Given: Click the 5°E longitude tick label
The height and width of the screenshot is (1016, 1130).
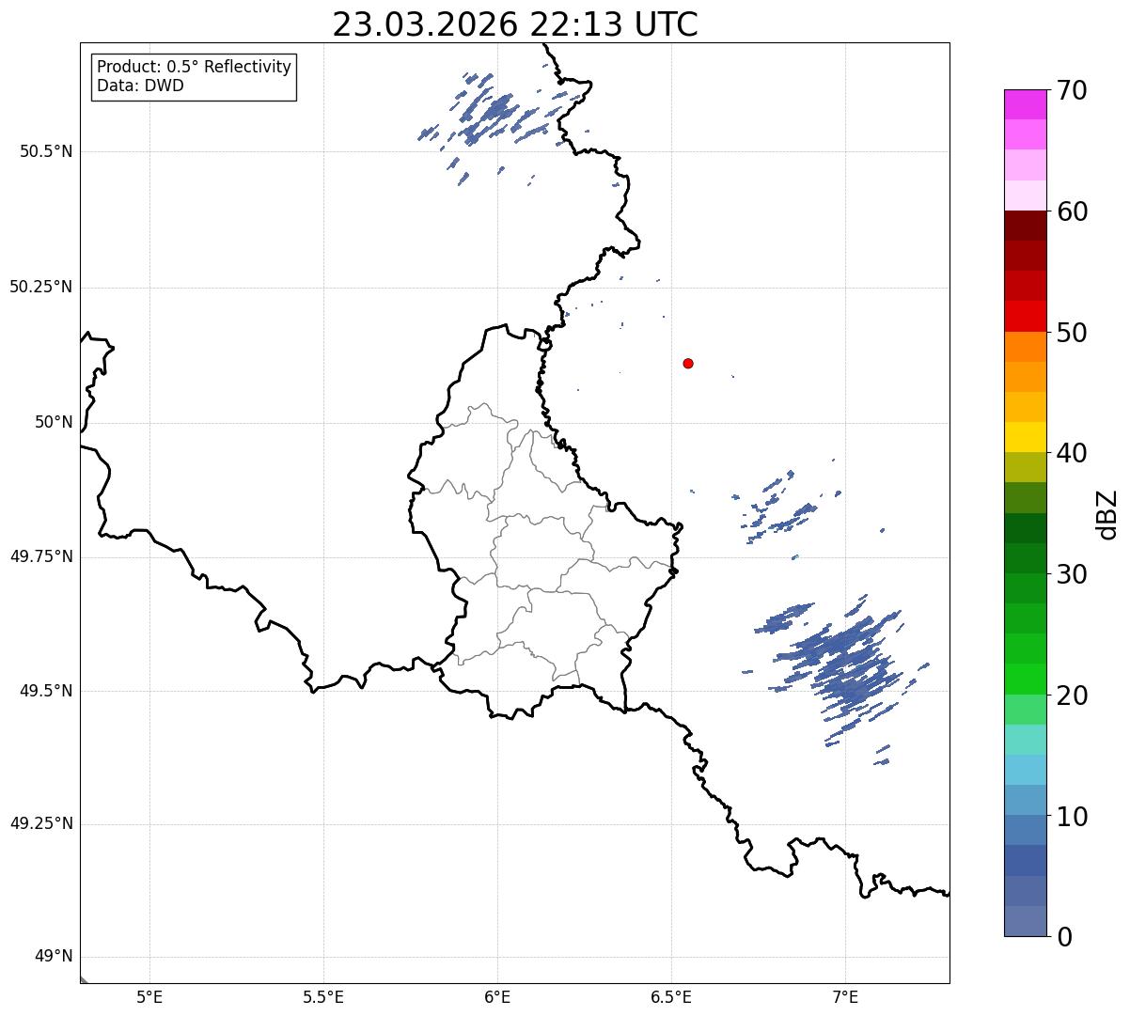Looking at the screenshot, I should (149, 996).
